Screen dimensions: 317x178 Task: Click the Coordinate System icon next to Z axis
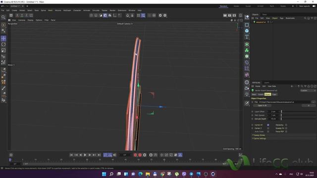coord(31,15)
